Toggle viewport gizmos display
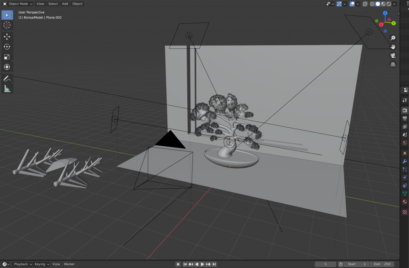The height and width of the screenshot is (268, 409). 339,4
